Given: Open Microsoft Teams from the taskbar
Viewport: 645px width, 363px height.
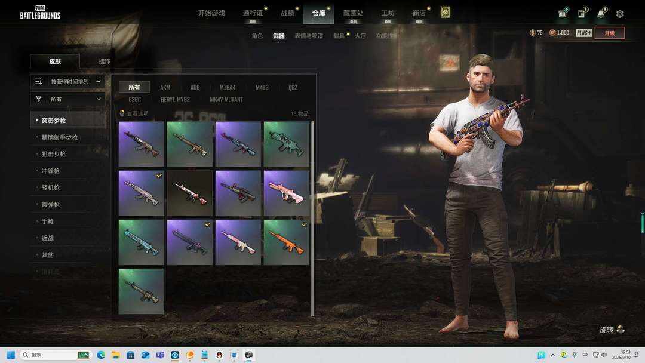Looking at the screenshot, I should [160, 355].
